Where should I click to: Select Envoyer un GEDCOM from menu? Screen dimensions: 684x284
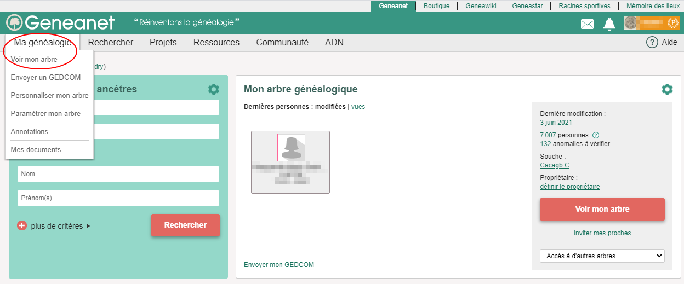point(45,78)
